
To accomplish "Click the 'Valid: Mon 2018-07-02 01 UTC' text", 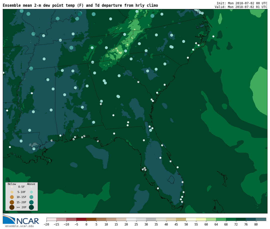I will (x=241, y=7).
